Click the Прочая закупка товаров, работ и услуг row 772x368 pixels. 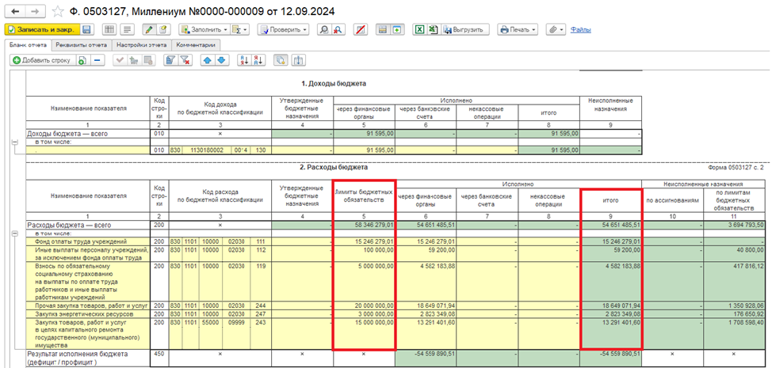(x=88, y=305)
